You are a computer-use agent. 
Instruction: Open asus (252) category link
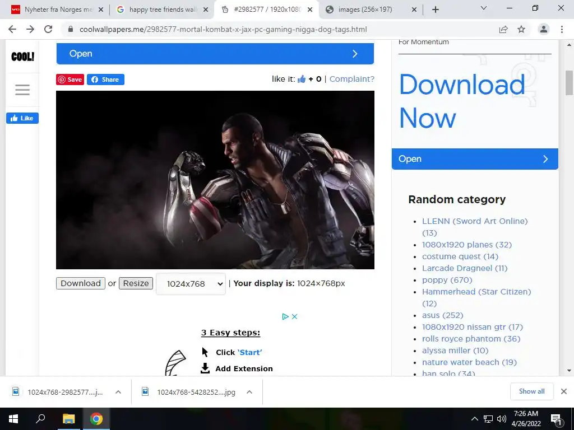coord(443,315)
